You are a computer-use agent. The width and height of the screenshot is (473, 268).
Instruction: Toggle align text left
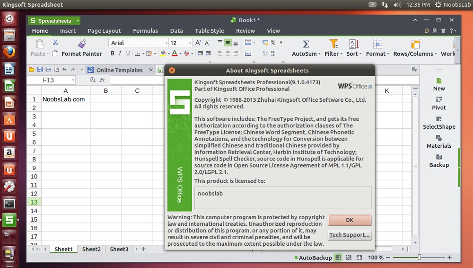[x=220, y=54]
